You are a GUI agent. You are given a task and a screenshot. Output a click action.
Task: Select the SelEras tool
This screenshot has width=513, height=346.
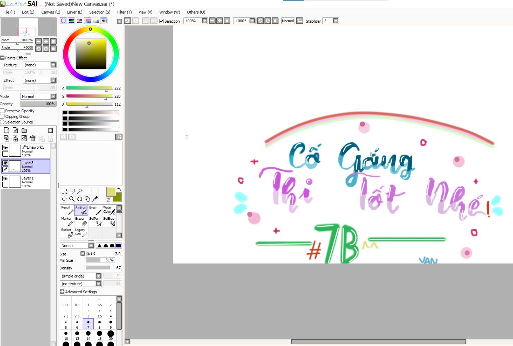click(109, 221)
